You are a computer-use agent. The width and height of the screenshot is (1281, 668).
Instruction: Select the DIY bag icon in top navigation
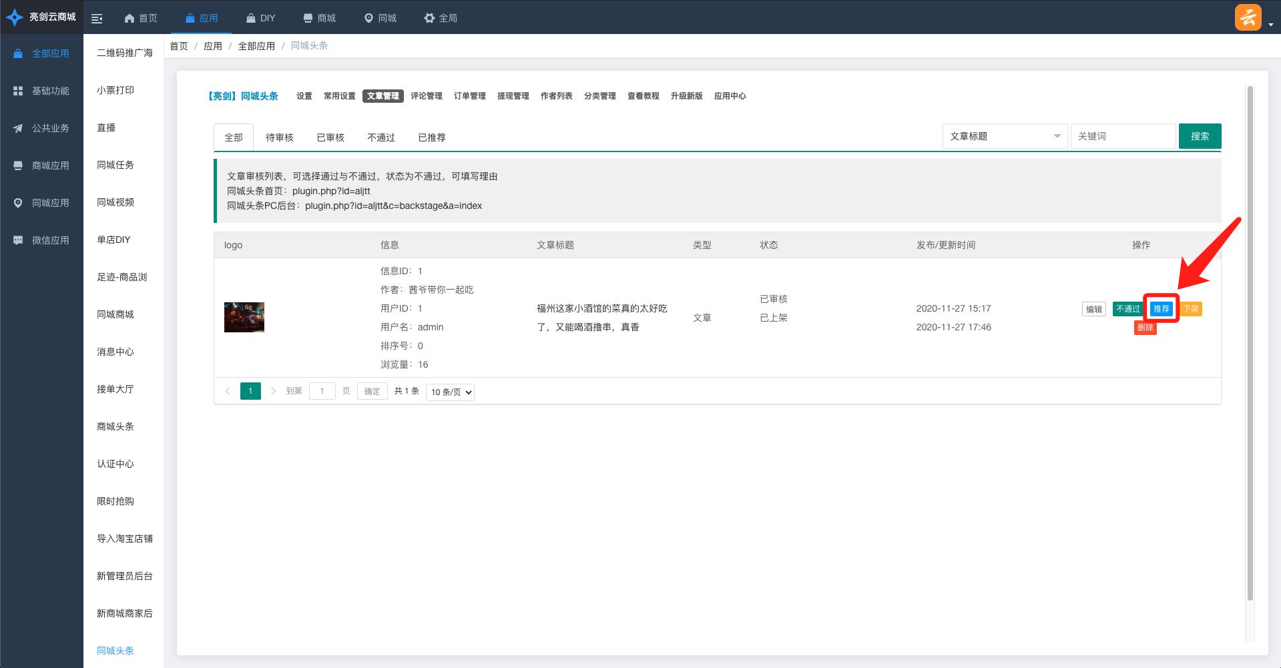click(x=251, y=19)
